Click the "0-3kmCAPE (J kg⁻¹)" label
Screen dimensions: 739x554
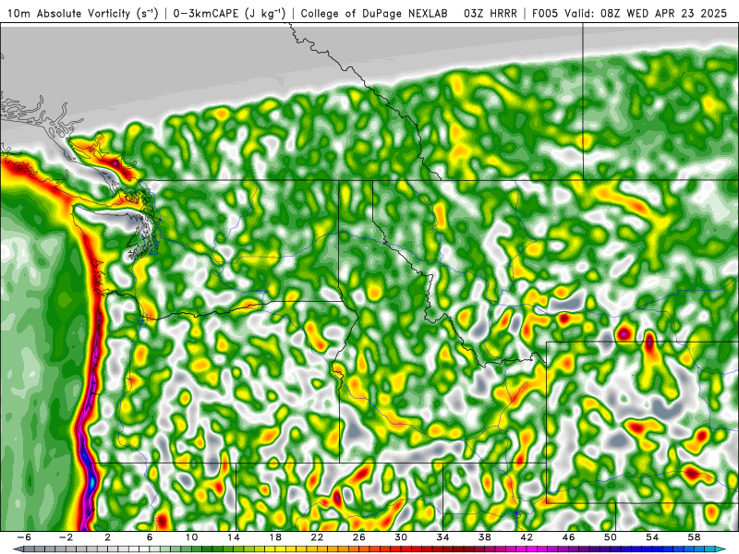tap(229, 13)
